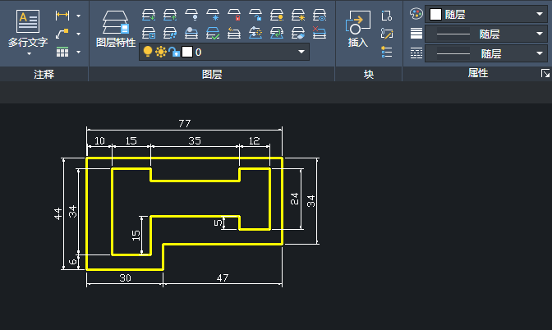Screen dimensions: 552x330
Task: Click the Insert block button (插入)
Action: (358, 28)
